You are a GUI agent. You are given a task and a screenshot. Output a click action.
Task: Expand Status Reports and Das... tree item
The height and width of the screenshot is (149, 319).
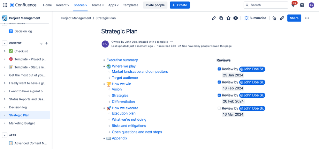click(5, 99)
